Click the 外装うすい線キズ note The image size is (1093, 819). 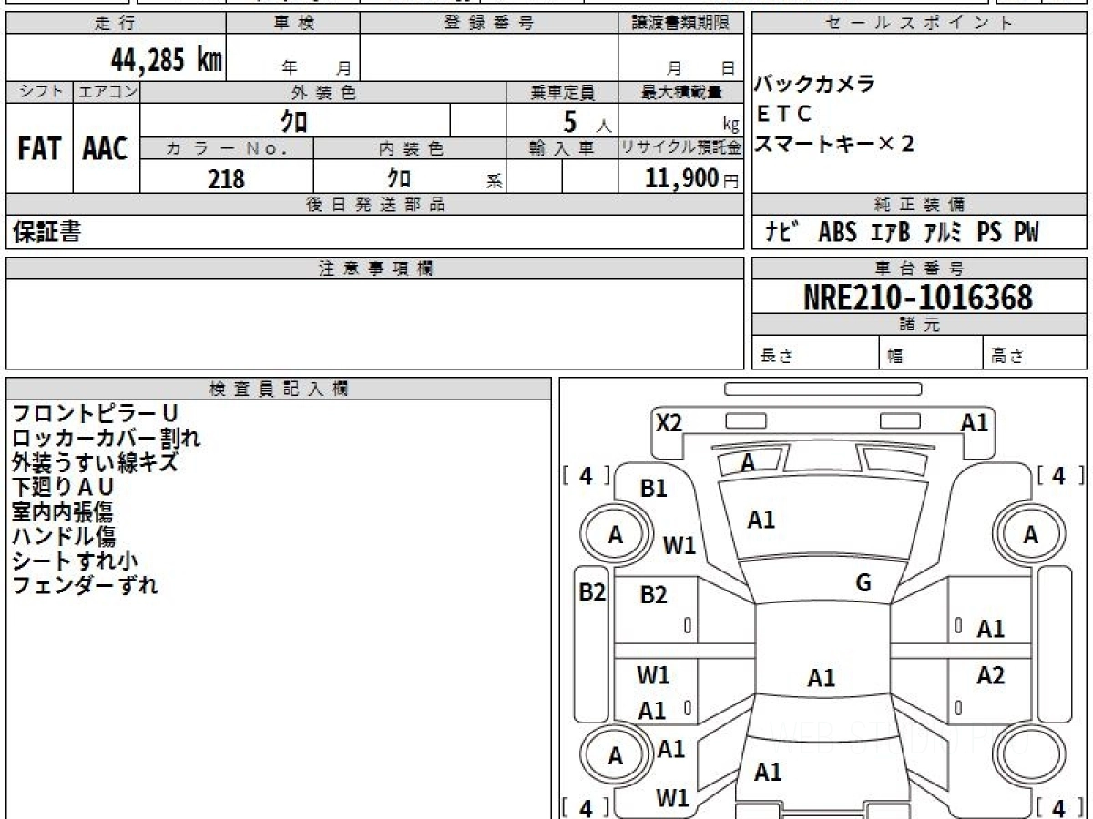95,463
